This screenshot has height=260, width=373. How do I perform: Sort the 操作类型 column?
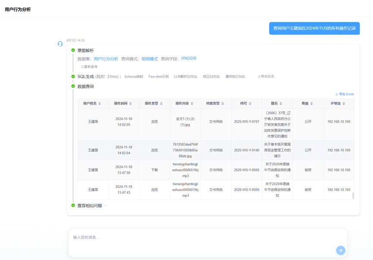(x=161, y=104)
